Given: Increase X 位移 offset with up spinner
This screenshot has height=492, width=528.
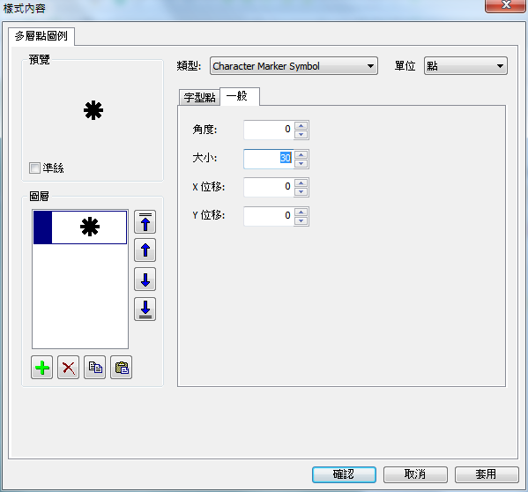Looking at the screenshot, I should tap(301, 183).
